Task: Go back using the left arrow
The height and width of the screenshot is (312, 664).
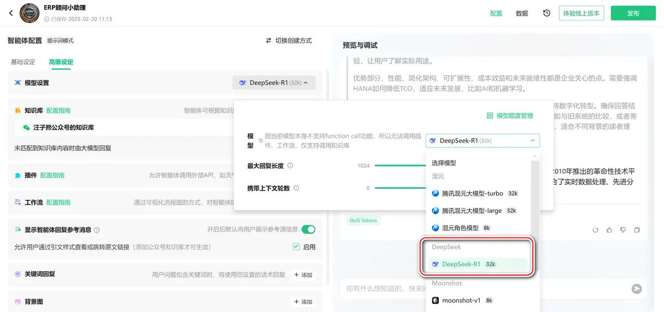Action: click(x=11, y=13)
